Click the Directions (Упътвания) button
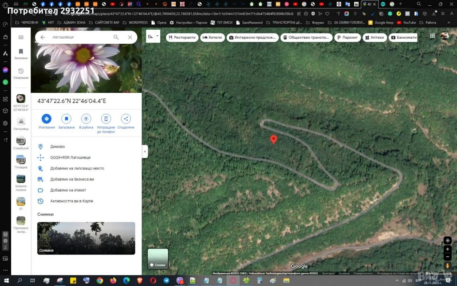The width and height of the screenshot is (457, 286). 46,122
